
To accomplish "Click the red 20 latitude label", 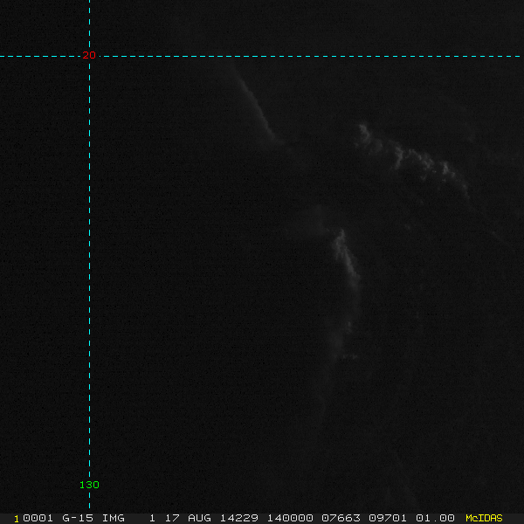I will click(89, 56).
